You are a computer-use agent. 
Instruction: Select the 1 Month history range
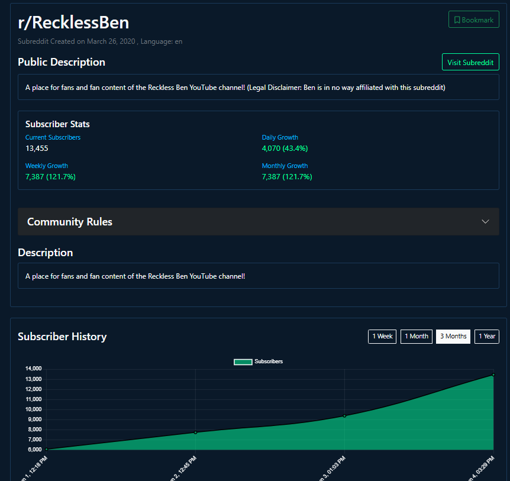pyautogui.click(x=417, y=336)
